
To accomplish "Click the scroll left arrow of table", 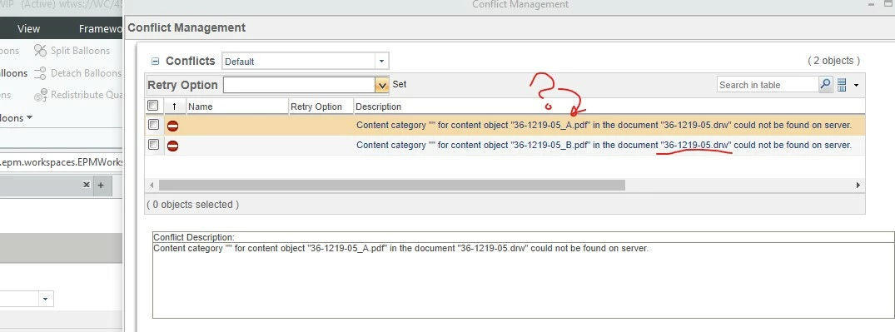I will [x=152, y=186].
